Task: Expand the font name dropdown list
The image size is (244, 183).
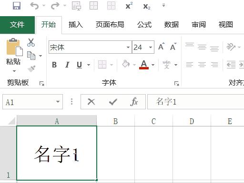Action: [128, 47]
